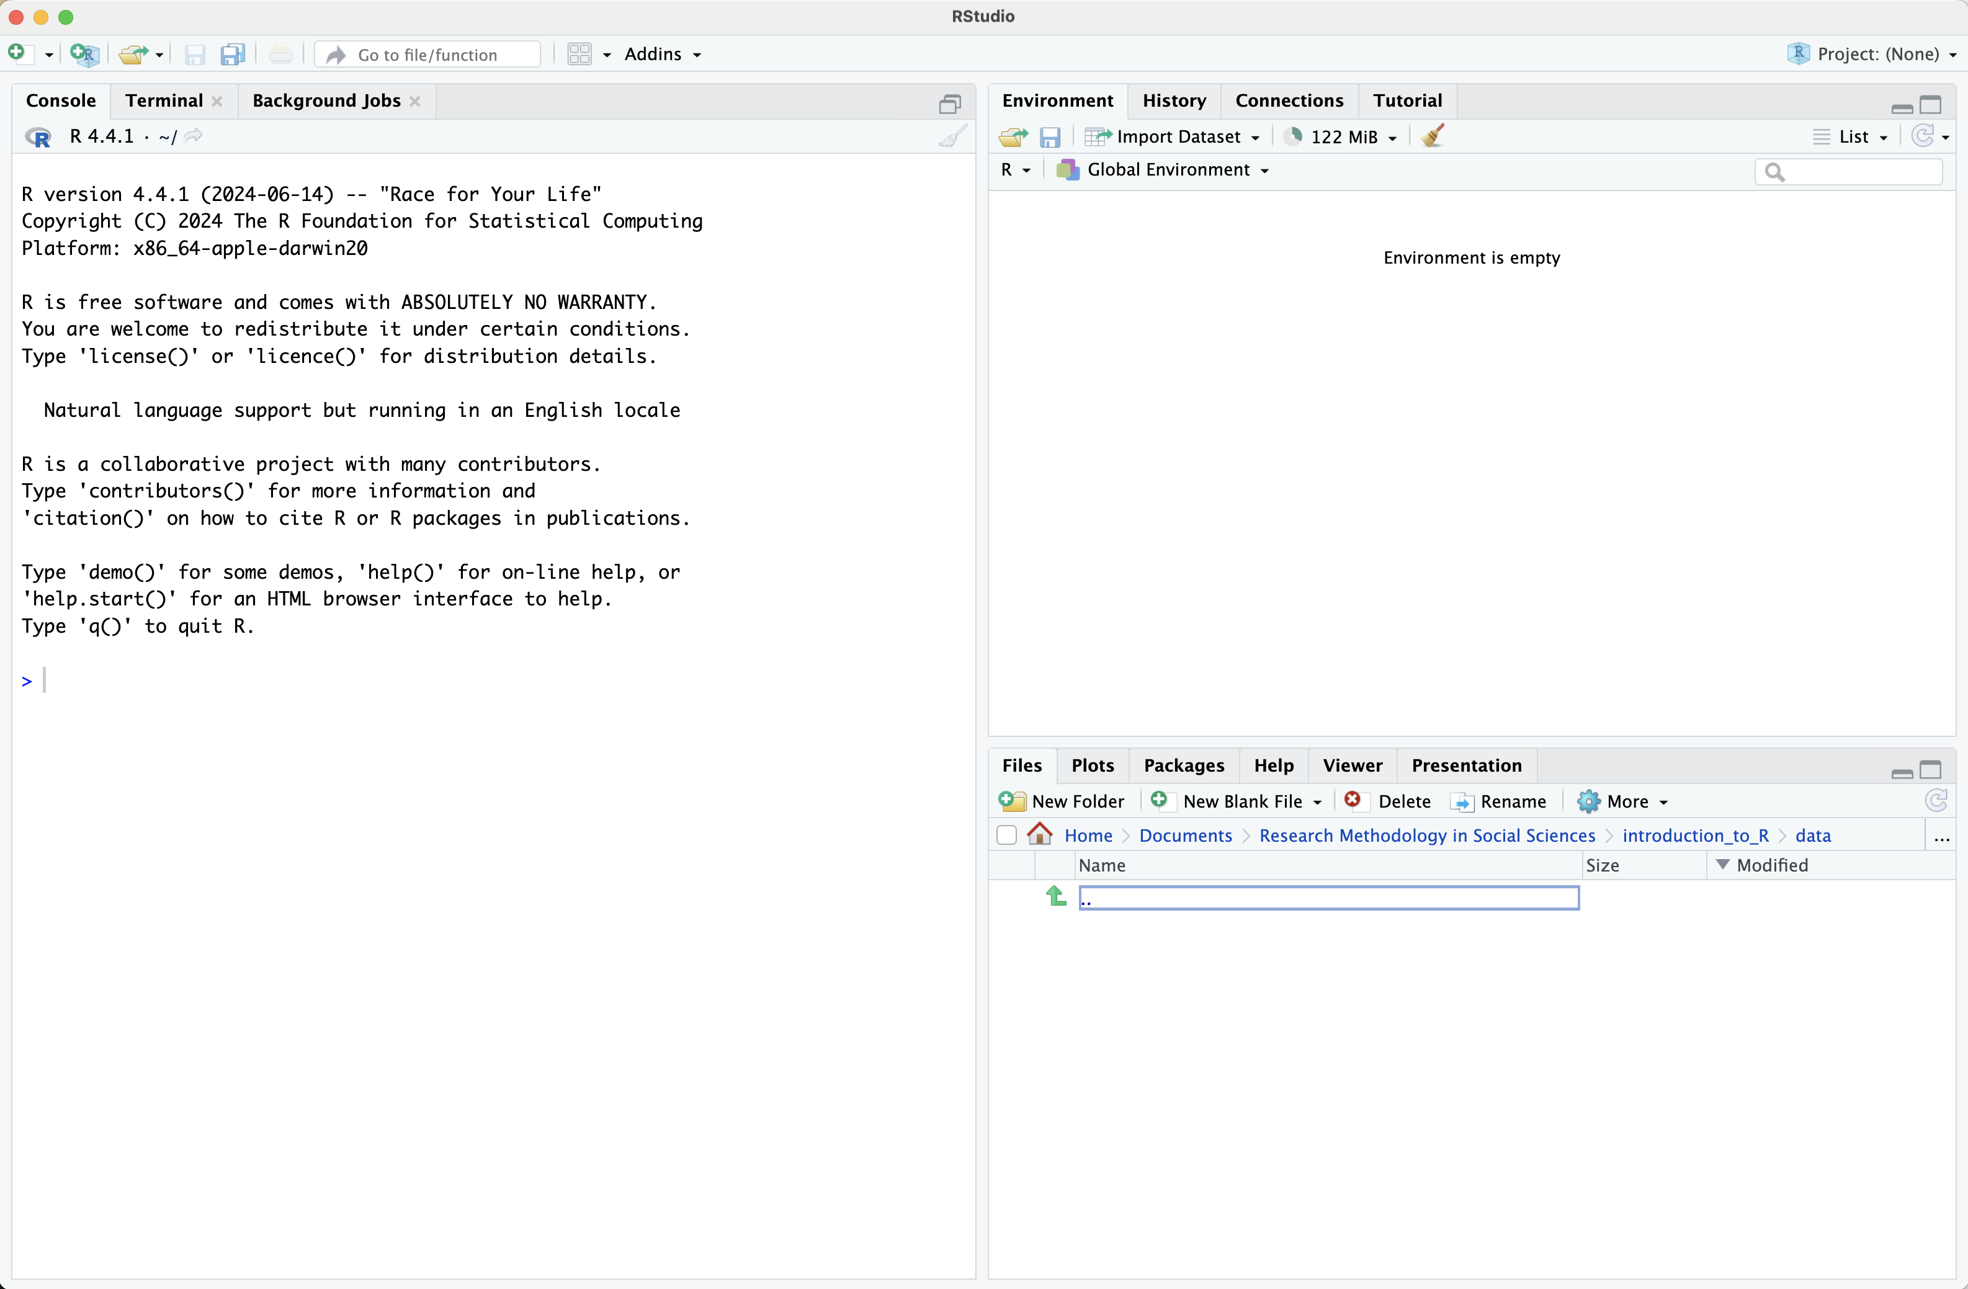Open the Project: (None) menu
The width and height of the screenshot is (1968, 1289).
tap(1872, 54)
